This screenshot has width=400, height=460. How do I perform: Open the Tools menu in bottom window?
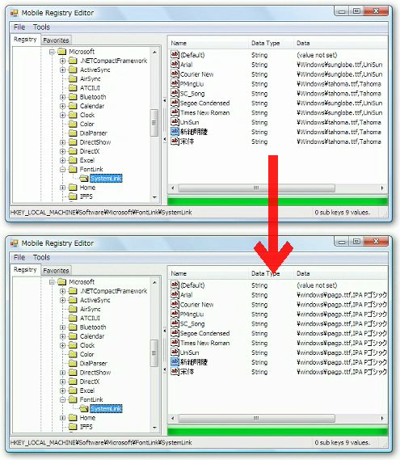point(41,258)
